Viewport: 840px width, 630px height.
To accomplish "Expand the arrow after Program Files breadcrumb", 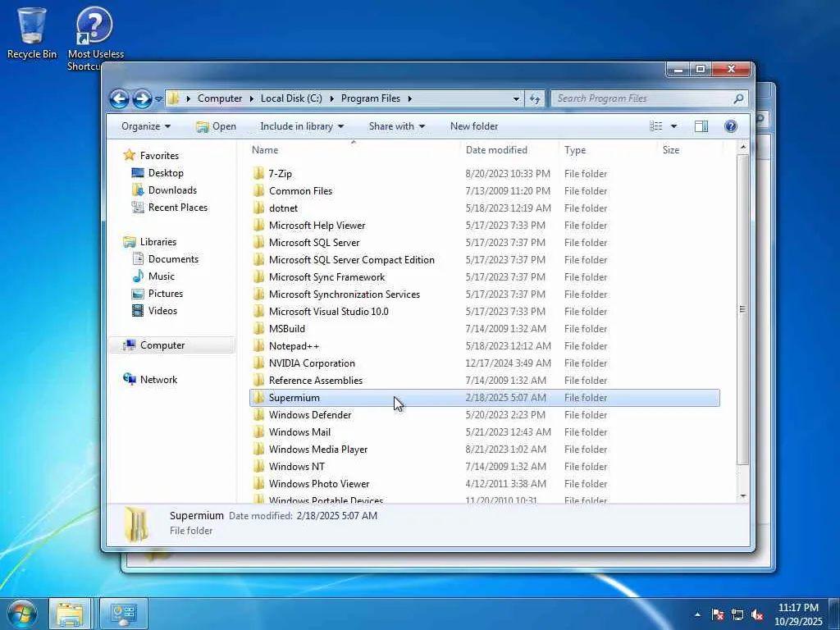I will 410,98.
